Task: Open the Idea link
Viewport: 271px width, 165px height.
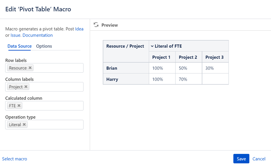Action: pos(79,29)
